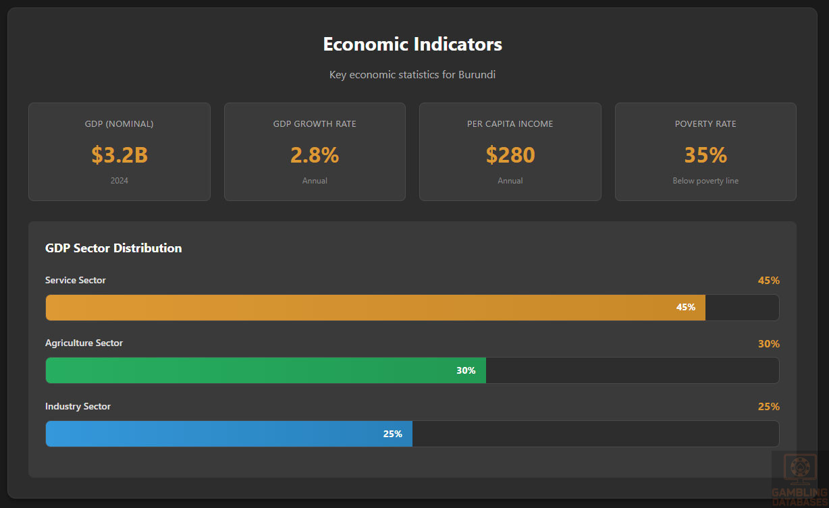Click the 45% label right of Service Sector

point(768,281)
